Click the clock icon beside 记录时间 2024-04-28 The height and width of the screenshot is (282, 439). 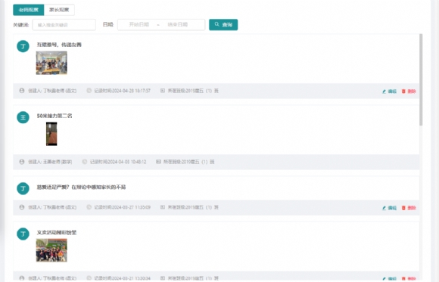[x=89, y=91]
